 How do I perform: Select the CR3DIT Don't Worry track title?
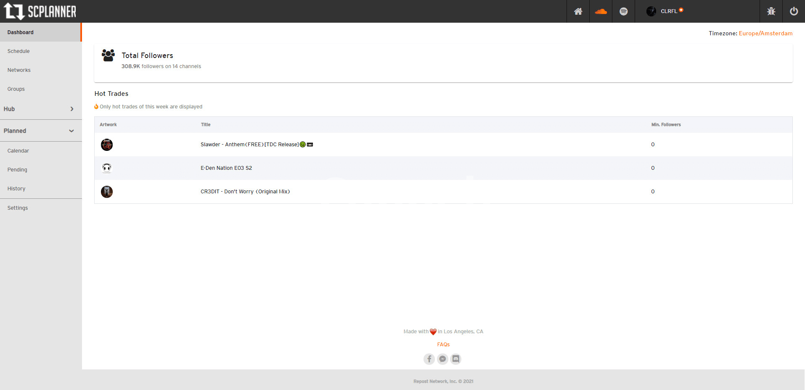(245, 192)
